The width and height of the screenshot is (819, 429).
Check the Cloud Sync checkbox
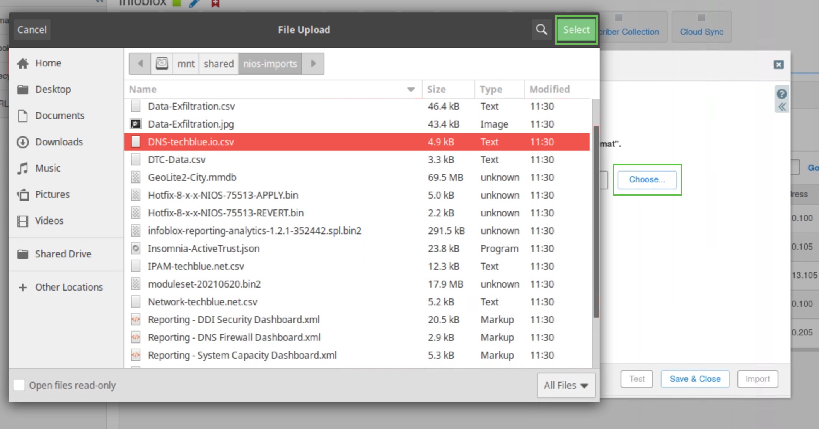click(701, 17)
